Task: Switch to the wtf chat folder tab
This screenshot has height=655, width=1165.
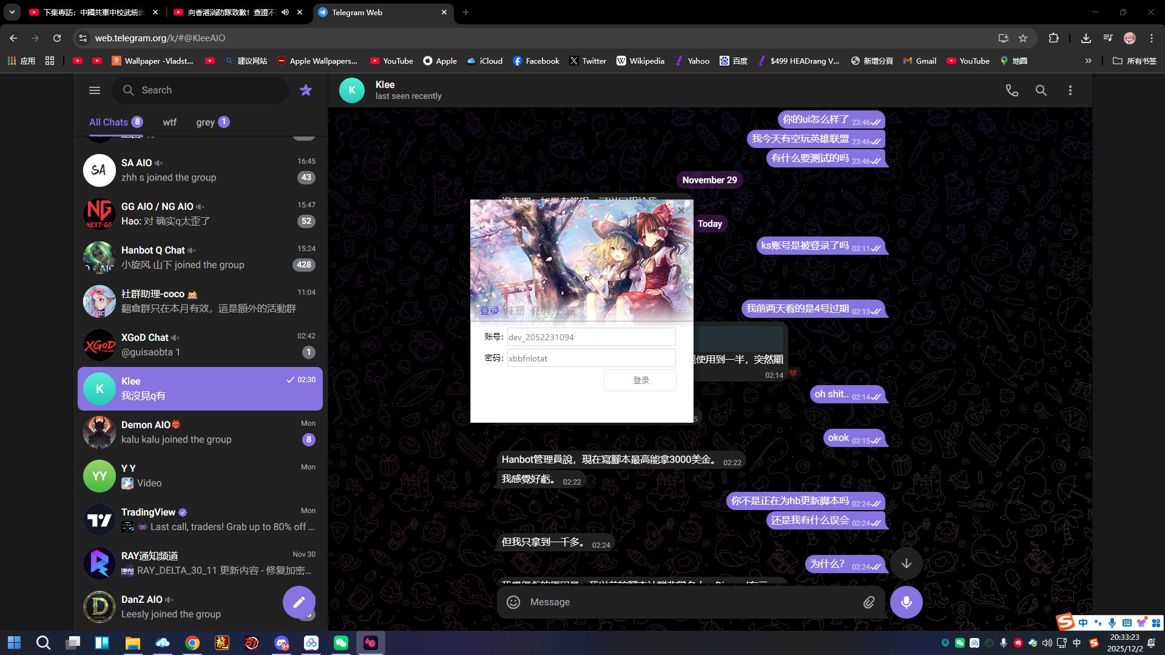Action: pos(169,122)
